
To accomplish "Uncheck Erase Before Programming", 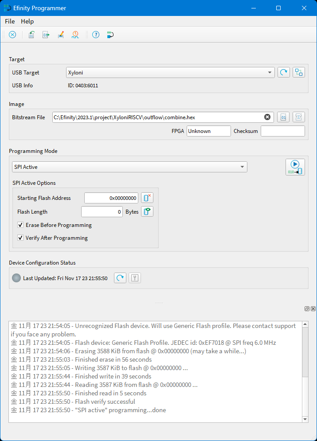I will click(x=20, y=225).
